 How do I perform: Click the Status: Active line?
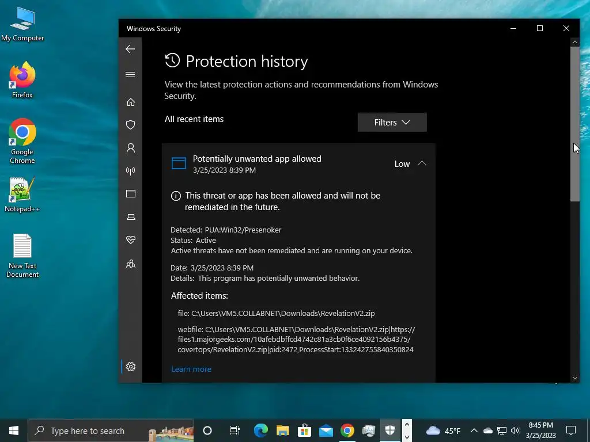click(x=194, y=240)
